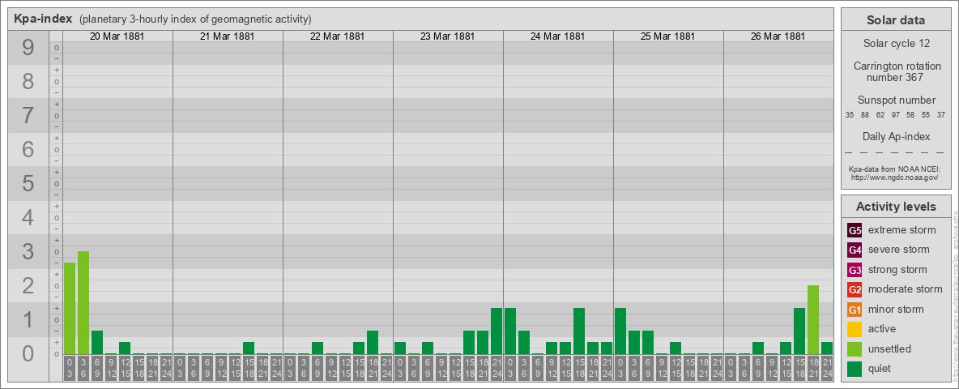Screen dimensions: 959x389
Task: Click the 20 Mar 0-3h light green bar
Action: [70, 308]
